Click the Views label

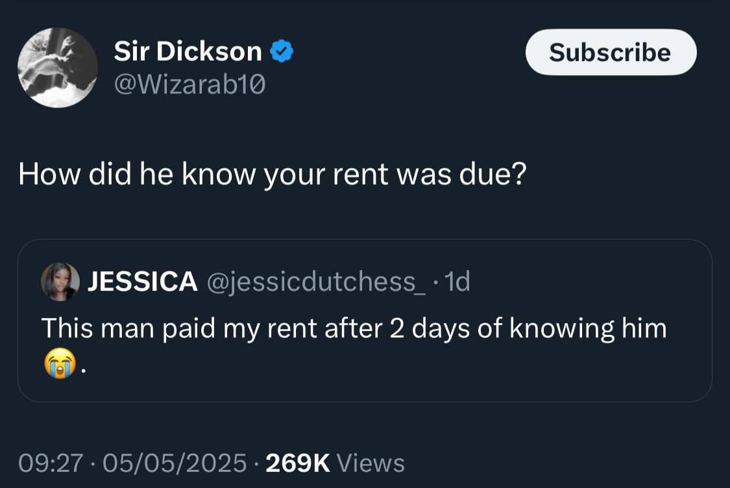371,463
